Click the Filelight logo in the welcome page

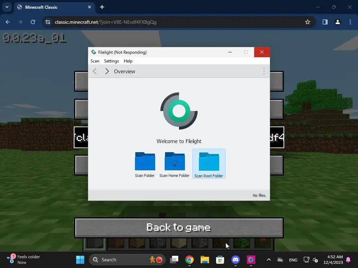click(179, 111)
